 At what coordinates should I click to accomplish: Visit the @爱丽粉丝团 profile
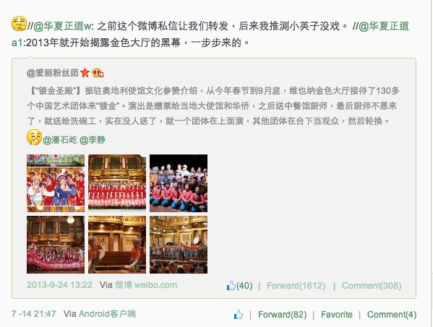click(x=53, y=73)
